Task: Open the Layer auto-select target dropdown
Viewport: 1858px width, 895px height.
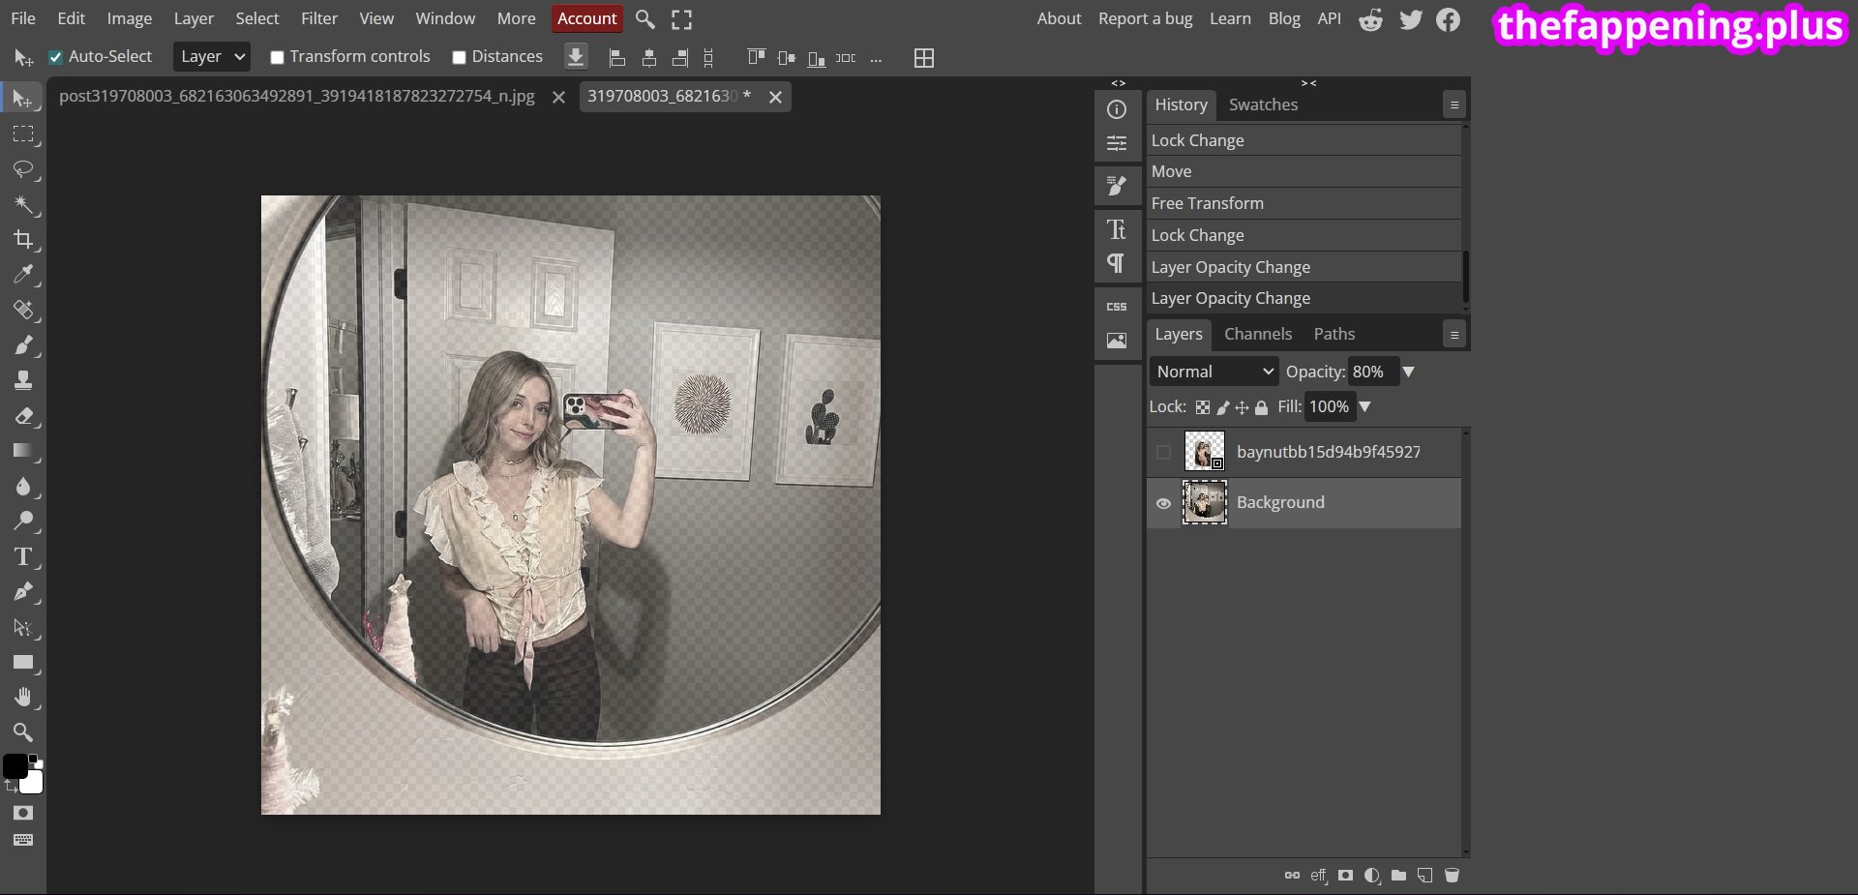Action: click(x=212, y=57)
